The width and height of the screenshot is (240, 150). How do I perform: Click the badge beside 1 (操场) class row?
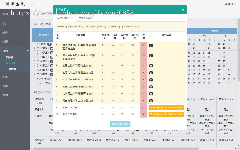coord(49,44)
